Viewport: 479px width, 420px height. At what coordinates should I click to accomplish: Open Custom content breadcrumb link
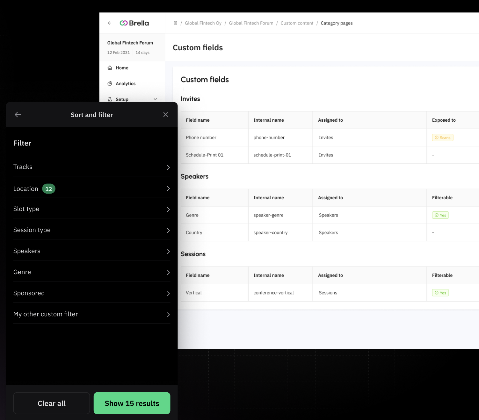click(x=297, y=23)
